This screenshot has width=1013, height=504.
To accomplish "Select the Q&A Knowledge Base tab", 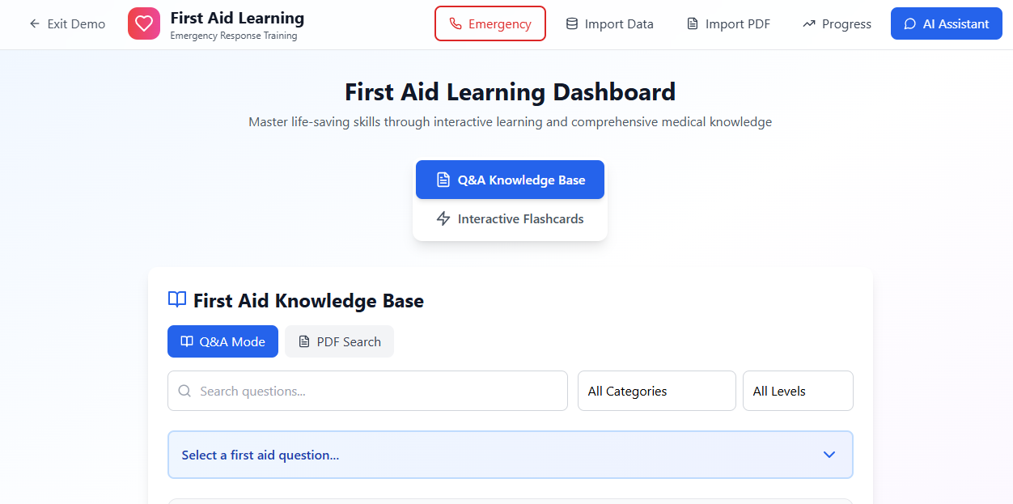I will pyautogui.click(x=510, y=180).
